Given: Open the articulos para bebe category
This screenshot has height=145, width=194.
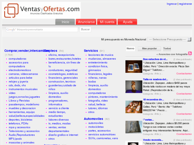Looking at the screenshot, I should click(21, 78).
